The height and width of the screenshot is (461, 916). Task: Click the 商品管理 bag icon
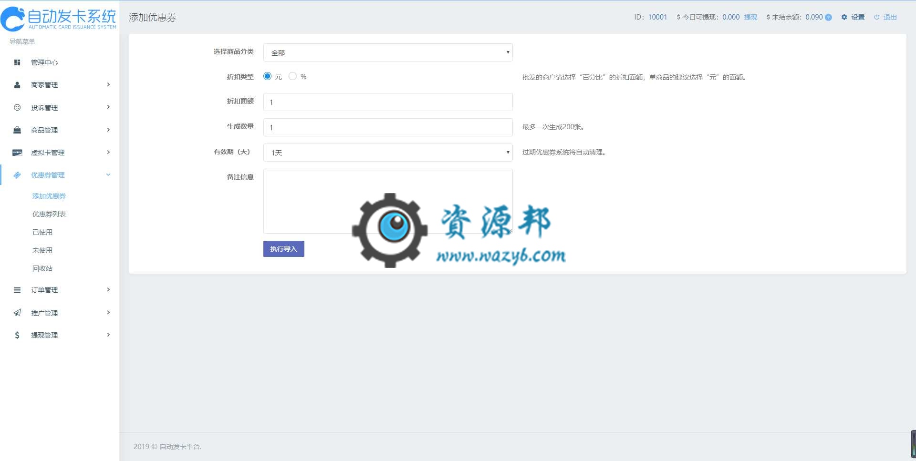click(17, 130)
